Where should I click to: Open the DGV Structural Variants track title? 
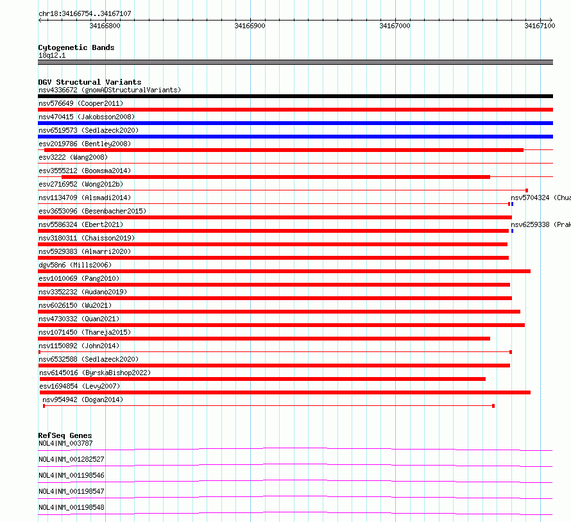[x=90, y=82]
